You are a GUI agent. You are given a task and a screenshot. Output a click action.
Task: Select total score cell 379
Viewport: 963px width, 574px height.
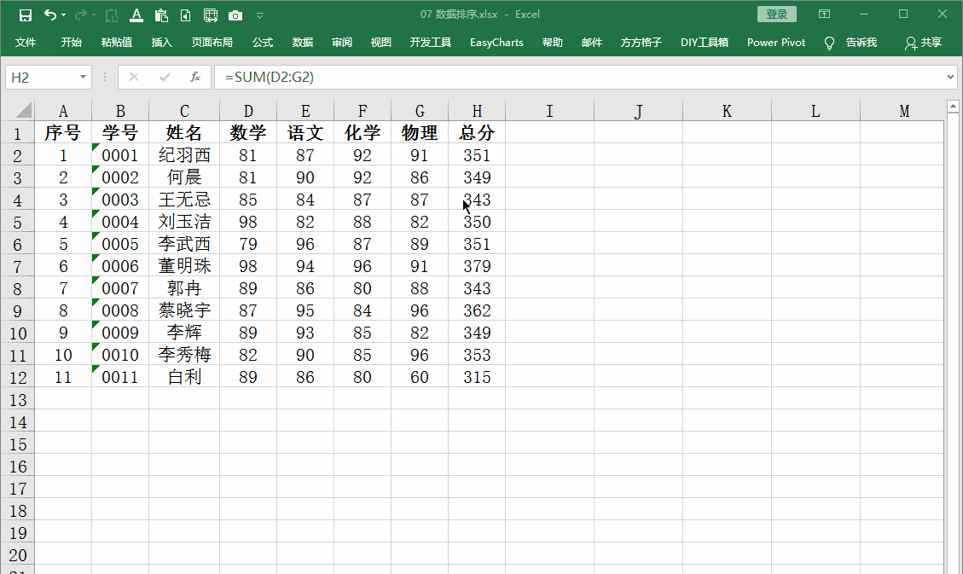coord(477,266)
